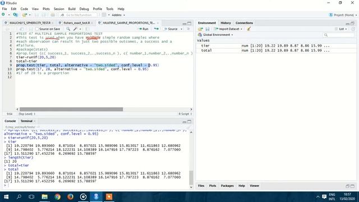Open the Build menu
359x202 pixels.
[x=72, y=9]
